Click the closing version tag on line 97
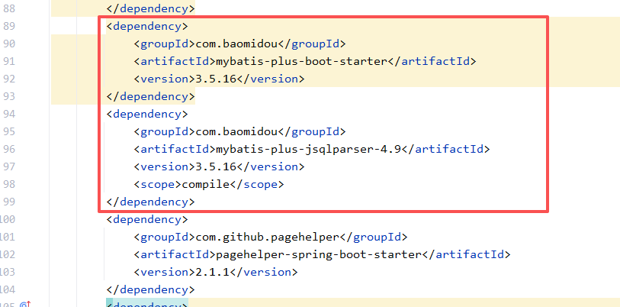Viewport: 620px width, 307px height. click(x=271, y=166)
